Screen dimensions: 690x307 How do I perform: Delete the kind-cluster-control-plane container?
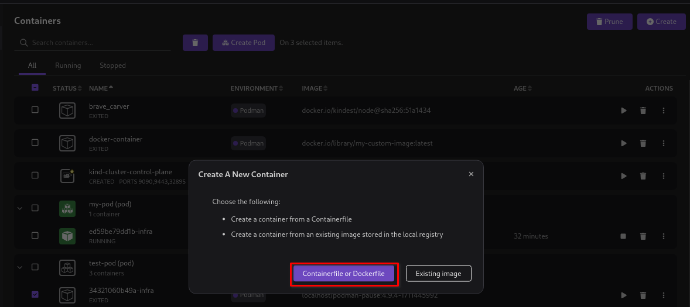[x=643, y=176]
